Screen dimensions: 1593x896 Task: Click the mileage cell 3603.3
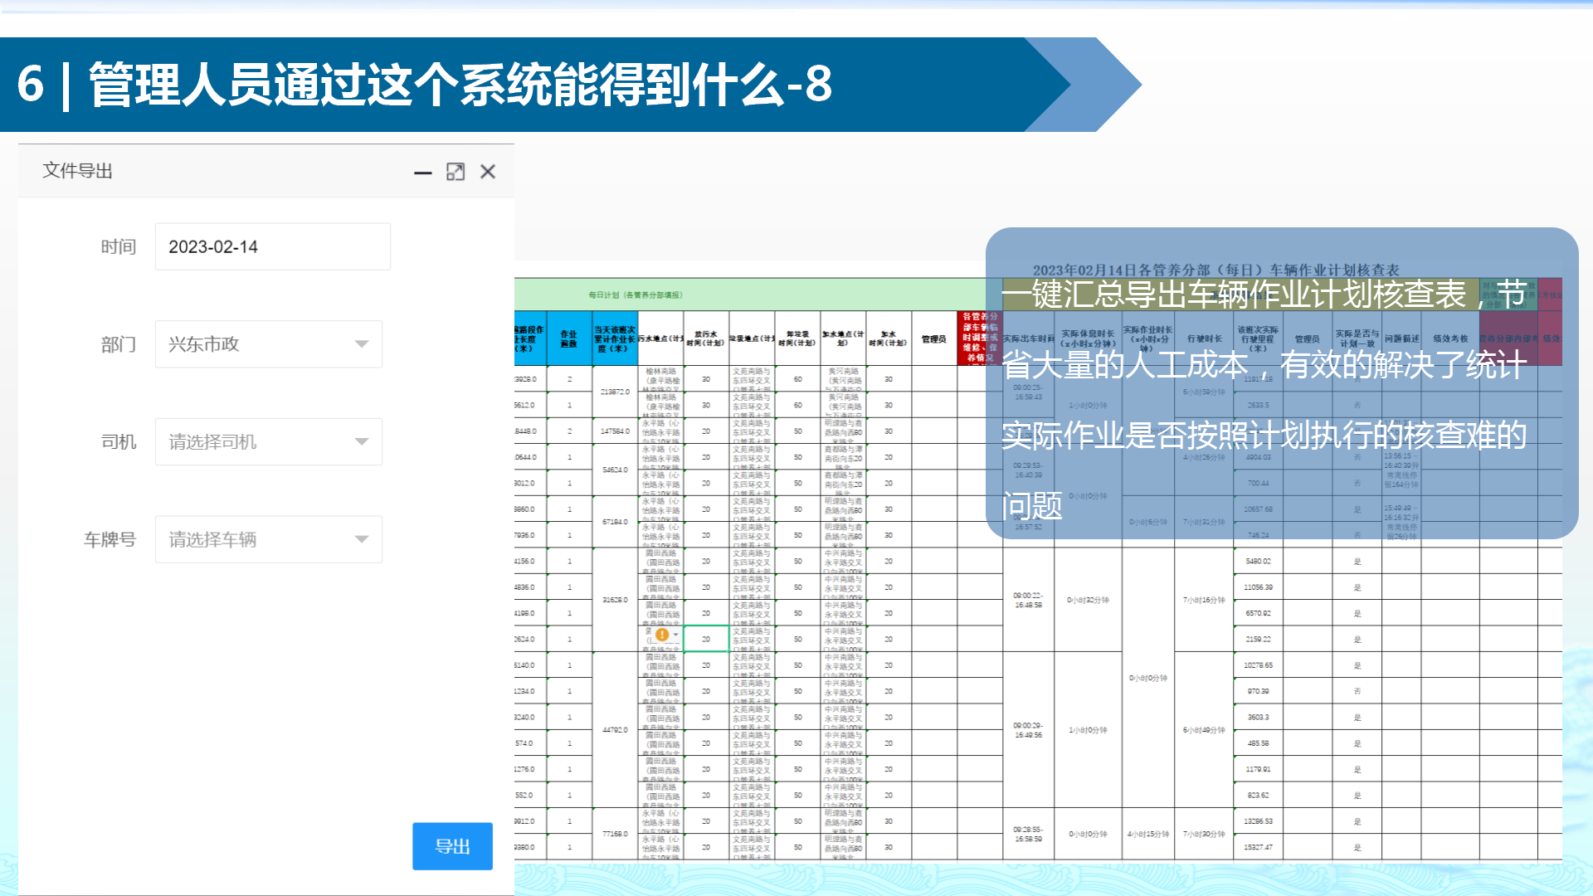coord(1258,718)
